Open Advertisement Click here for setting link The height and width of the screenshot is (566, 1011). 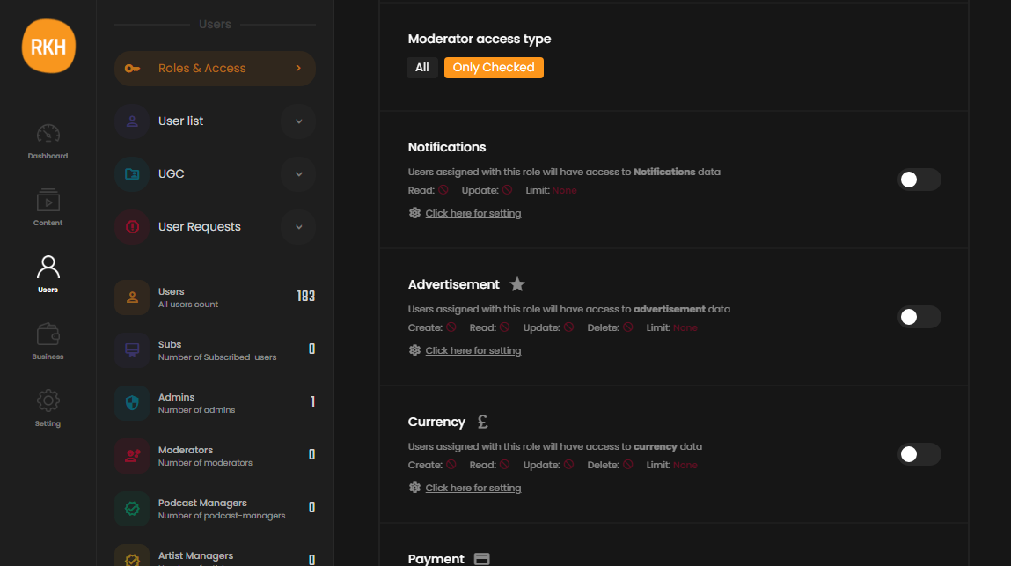pyautogui.click(x=473, y=351)
